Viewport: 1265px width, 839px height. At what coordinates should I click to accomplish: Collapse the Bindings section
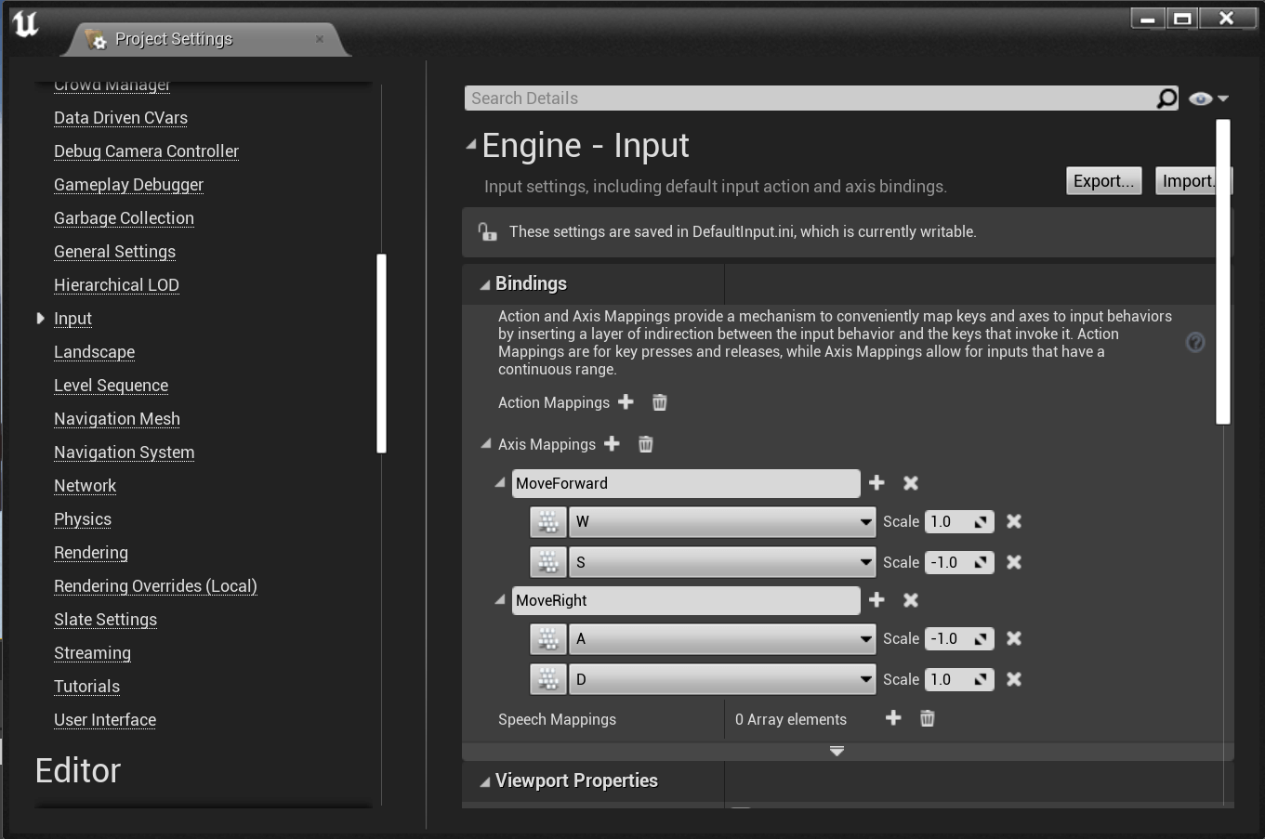[484, 284]
